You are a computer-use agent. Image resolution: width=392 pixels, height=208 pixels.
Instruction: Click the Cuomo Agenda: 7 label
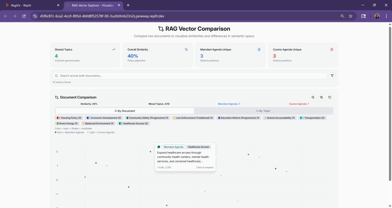pyautogui.click(x=299, y=104)
